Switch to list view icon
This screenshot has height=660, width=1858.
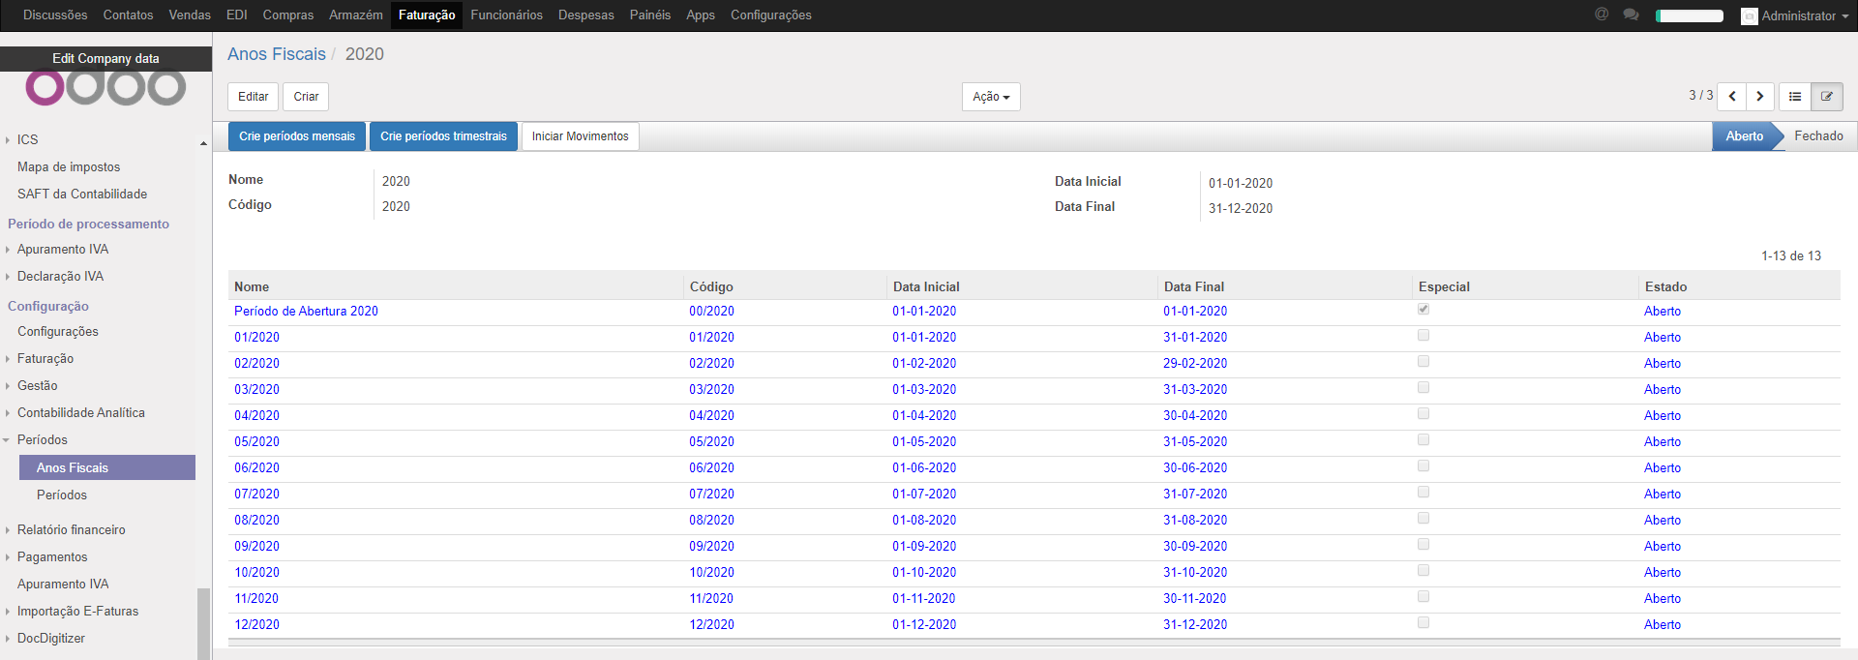[x=1795, y=96]
